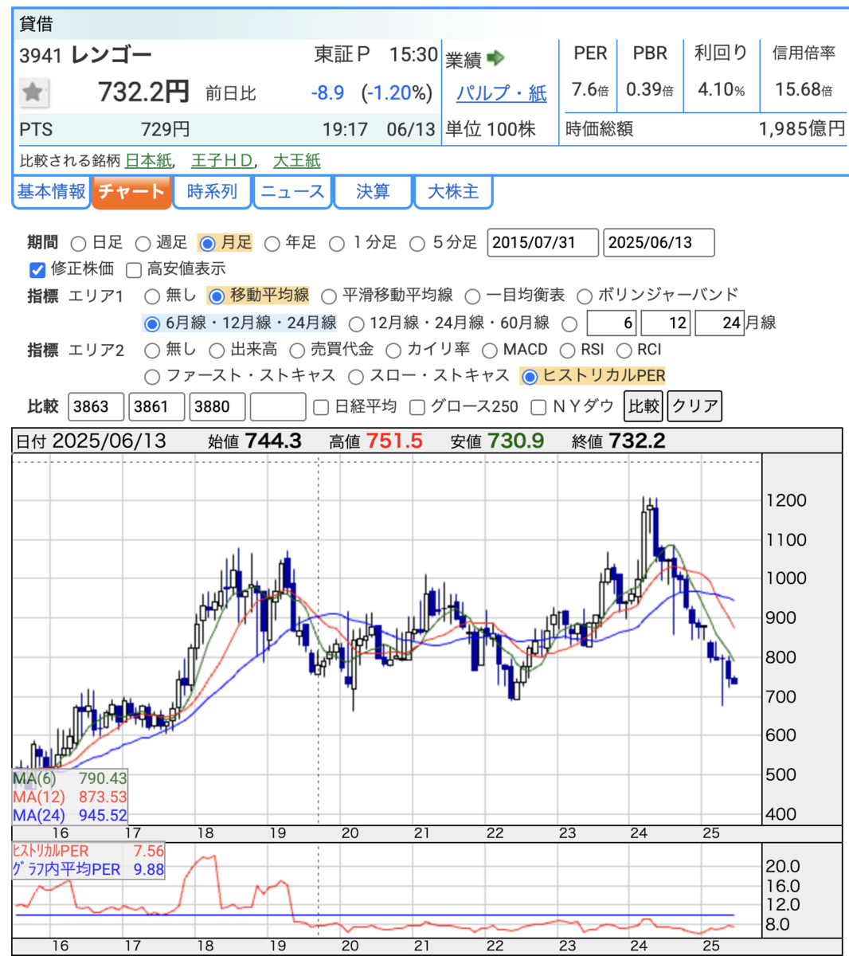Image resolution: width=849 pixels, height=956 pixels.
Task: Click the custom period field showing 12
Action: click(666, 323)
